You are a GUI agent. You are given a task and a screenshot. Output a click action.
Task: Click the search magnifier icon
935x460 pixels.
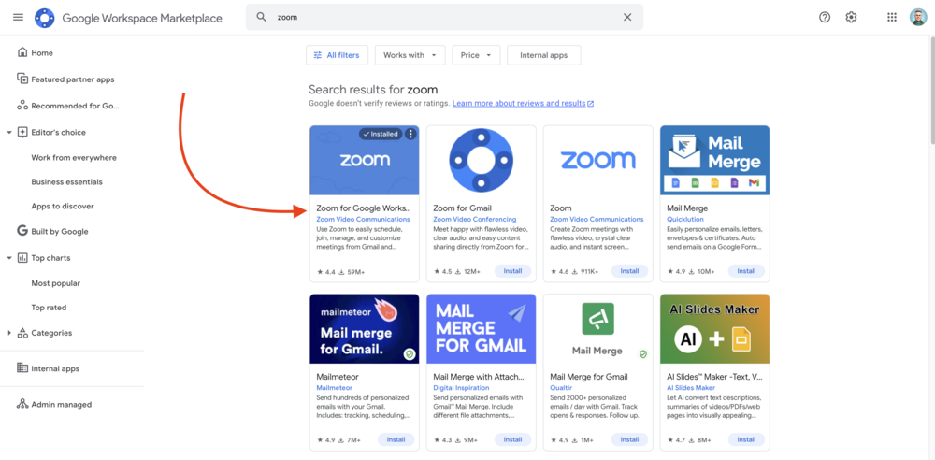pyautogui.click(x=261, y=18)
